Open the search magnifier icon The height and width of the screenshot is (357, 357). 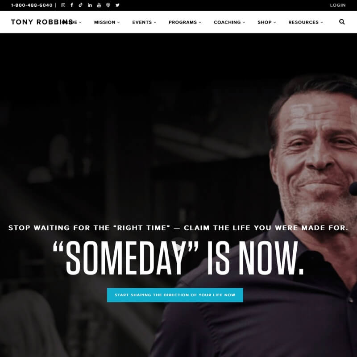click(342, 22)
